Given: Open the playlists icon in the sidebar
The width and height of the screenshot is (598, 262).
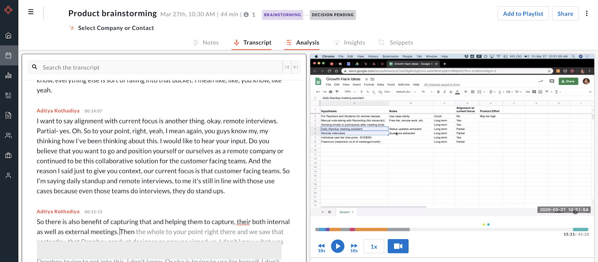Looking at the screenshot, I should [x=8, y=95].
